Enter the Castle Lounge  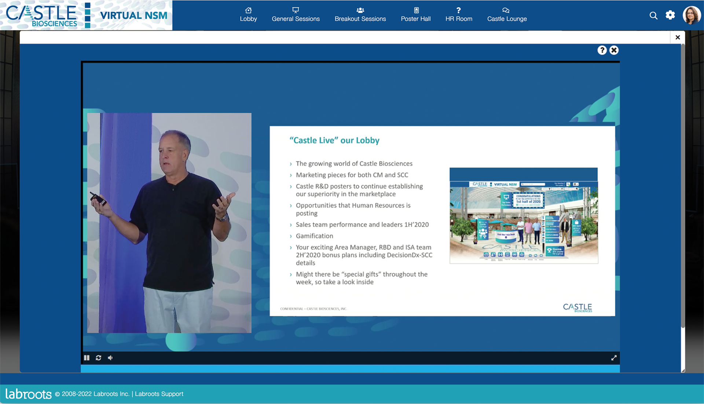pos(507,15)
